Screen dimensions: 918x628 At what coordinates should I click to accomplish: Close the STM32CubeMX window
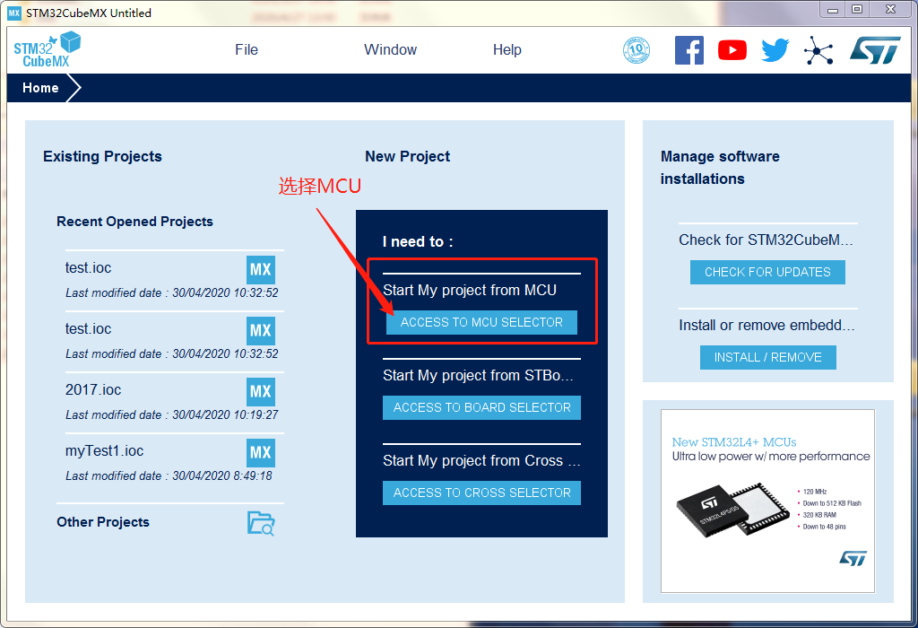click(890, 9)
